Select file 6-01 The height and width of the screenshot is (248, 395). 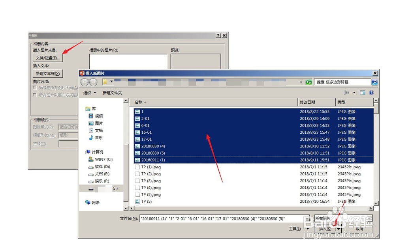(254, 125)
